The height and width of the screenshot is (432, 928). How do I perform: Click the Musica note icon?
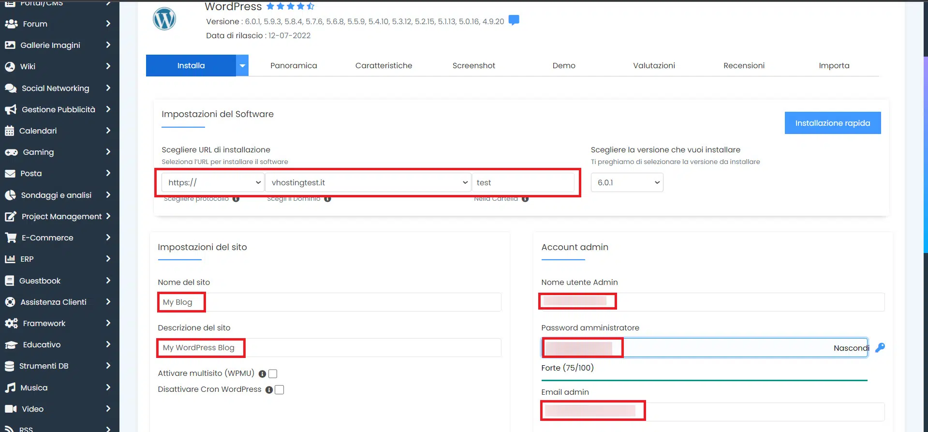point(10,387)
